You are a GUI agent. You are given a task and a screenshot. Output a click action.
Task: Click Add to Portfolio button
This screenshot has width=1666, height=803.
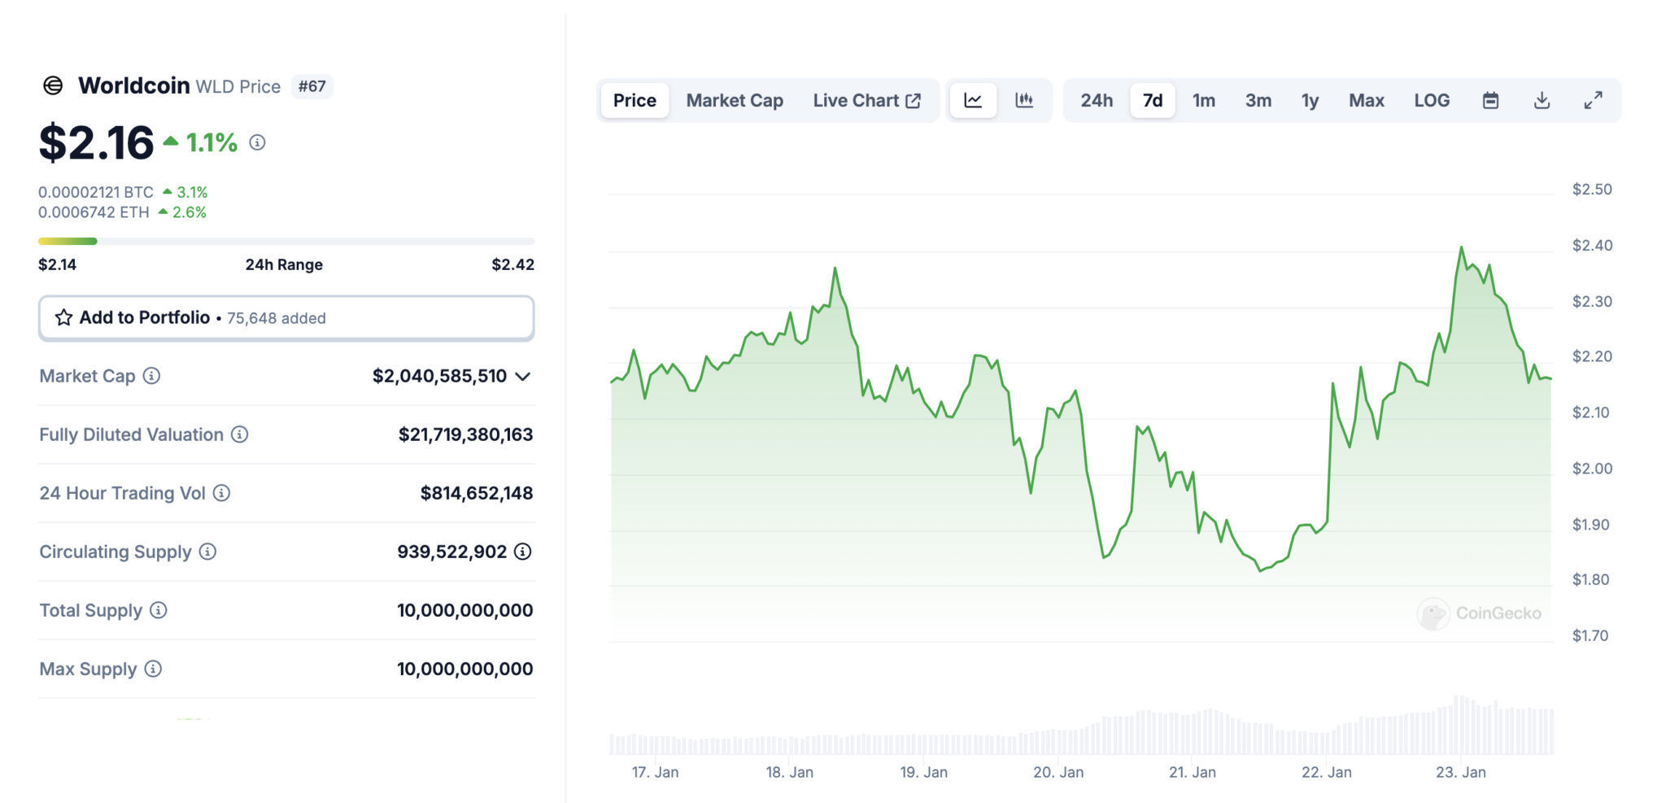pyautogui.click(x=286, y=317)
